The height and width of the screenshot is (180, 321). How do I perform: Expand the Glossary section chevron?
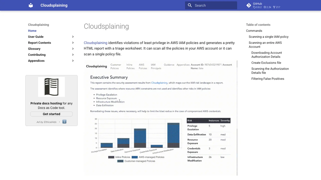coord(73,49)
